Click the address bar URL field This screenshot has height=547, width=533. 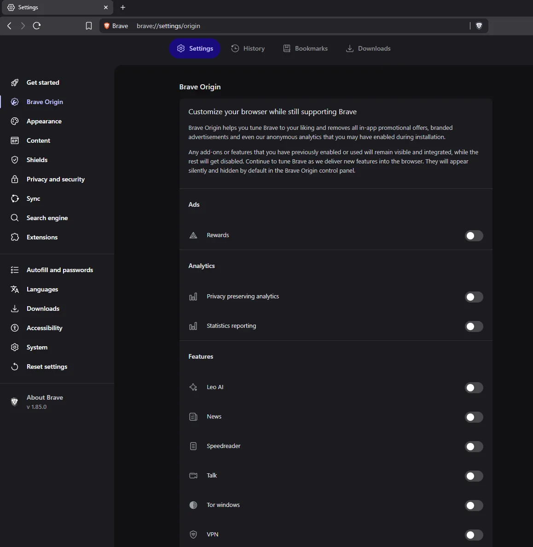300,26
